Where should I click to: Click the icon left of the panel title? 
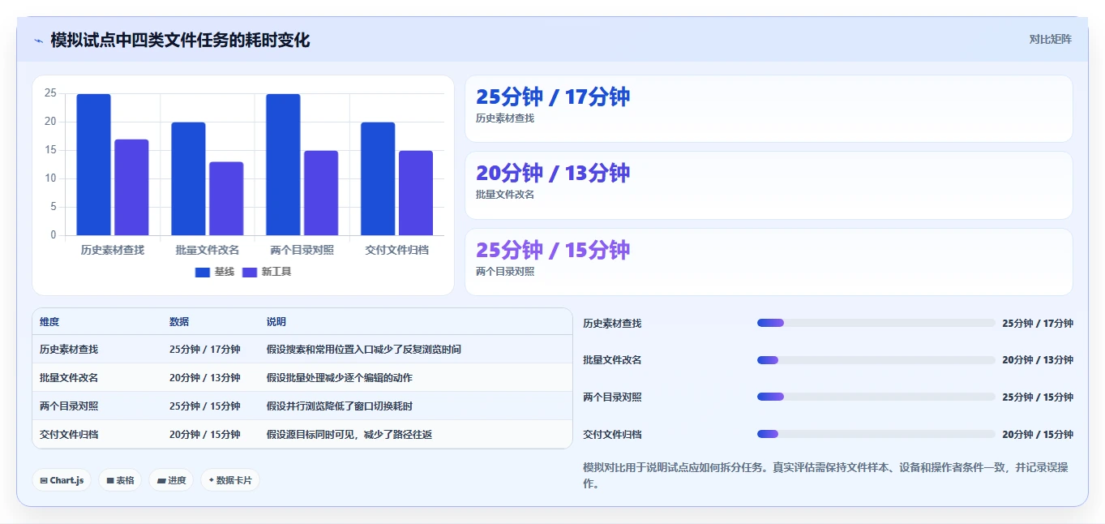click(38, 41)
